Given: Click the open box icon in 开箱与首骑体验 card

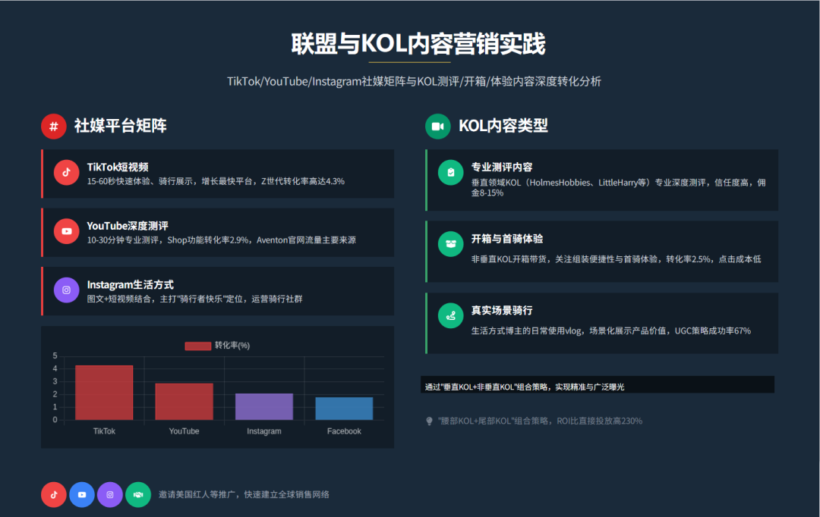Looking at the screenshot, I should click(x=451, y=244).
